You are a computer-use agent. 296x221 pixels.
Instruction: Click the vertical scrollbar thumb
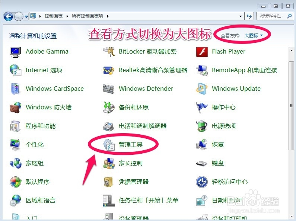[x=291, y=106]
